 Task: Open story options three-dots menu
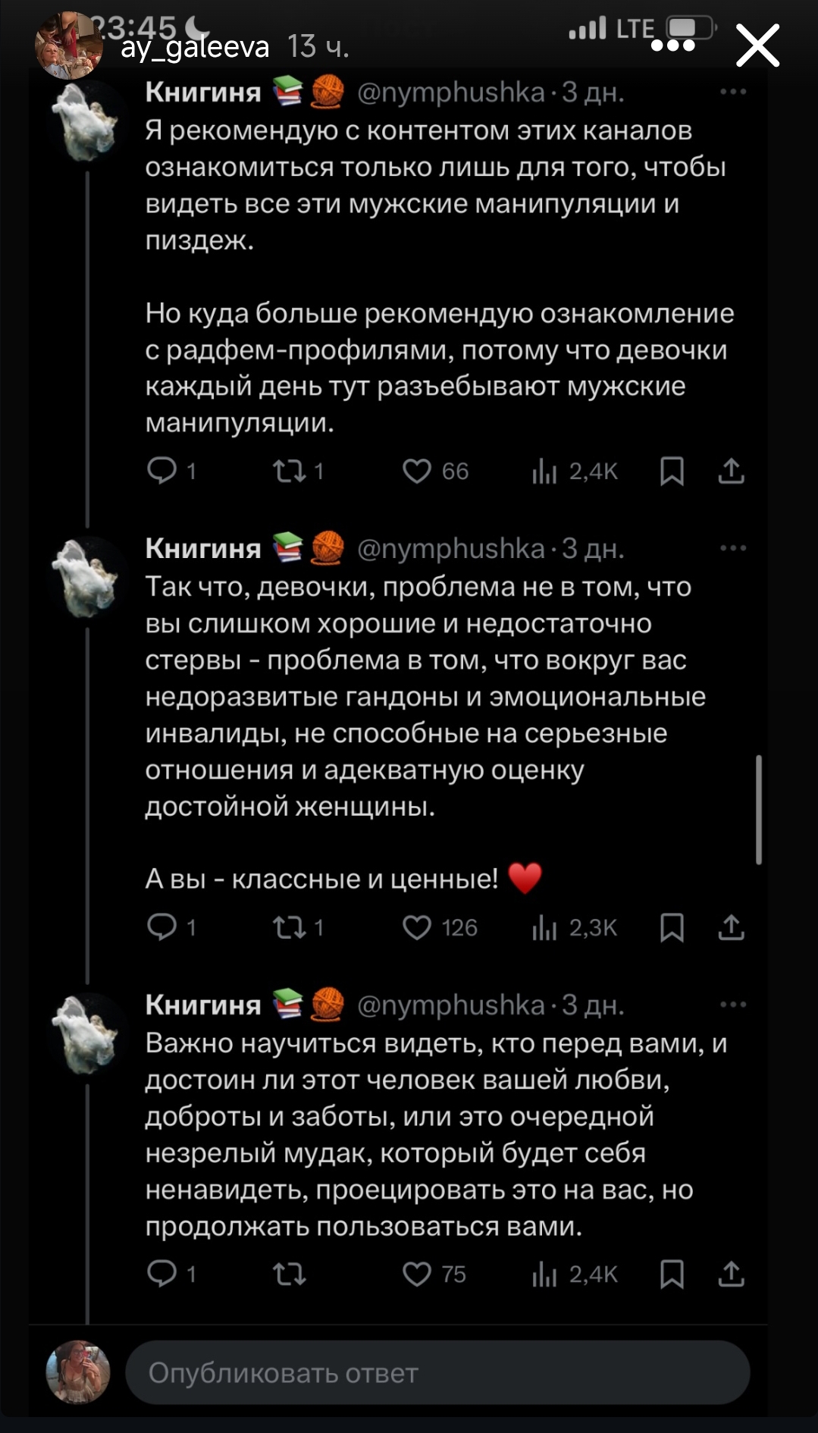[673, 45]
